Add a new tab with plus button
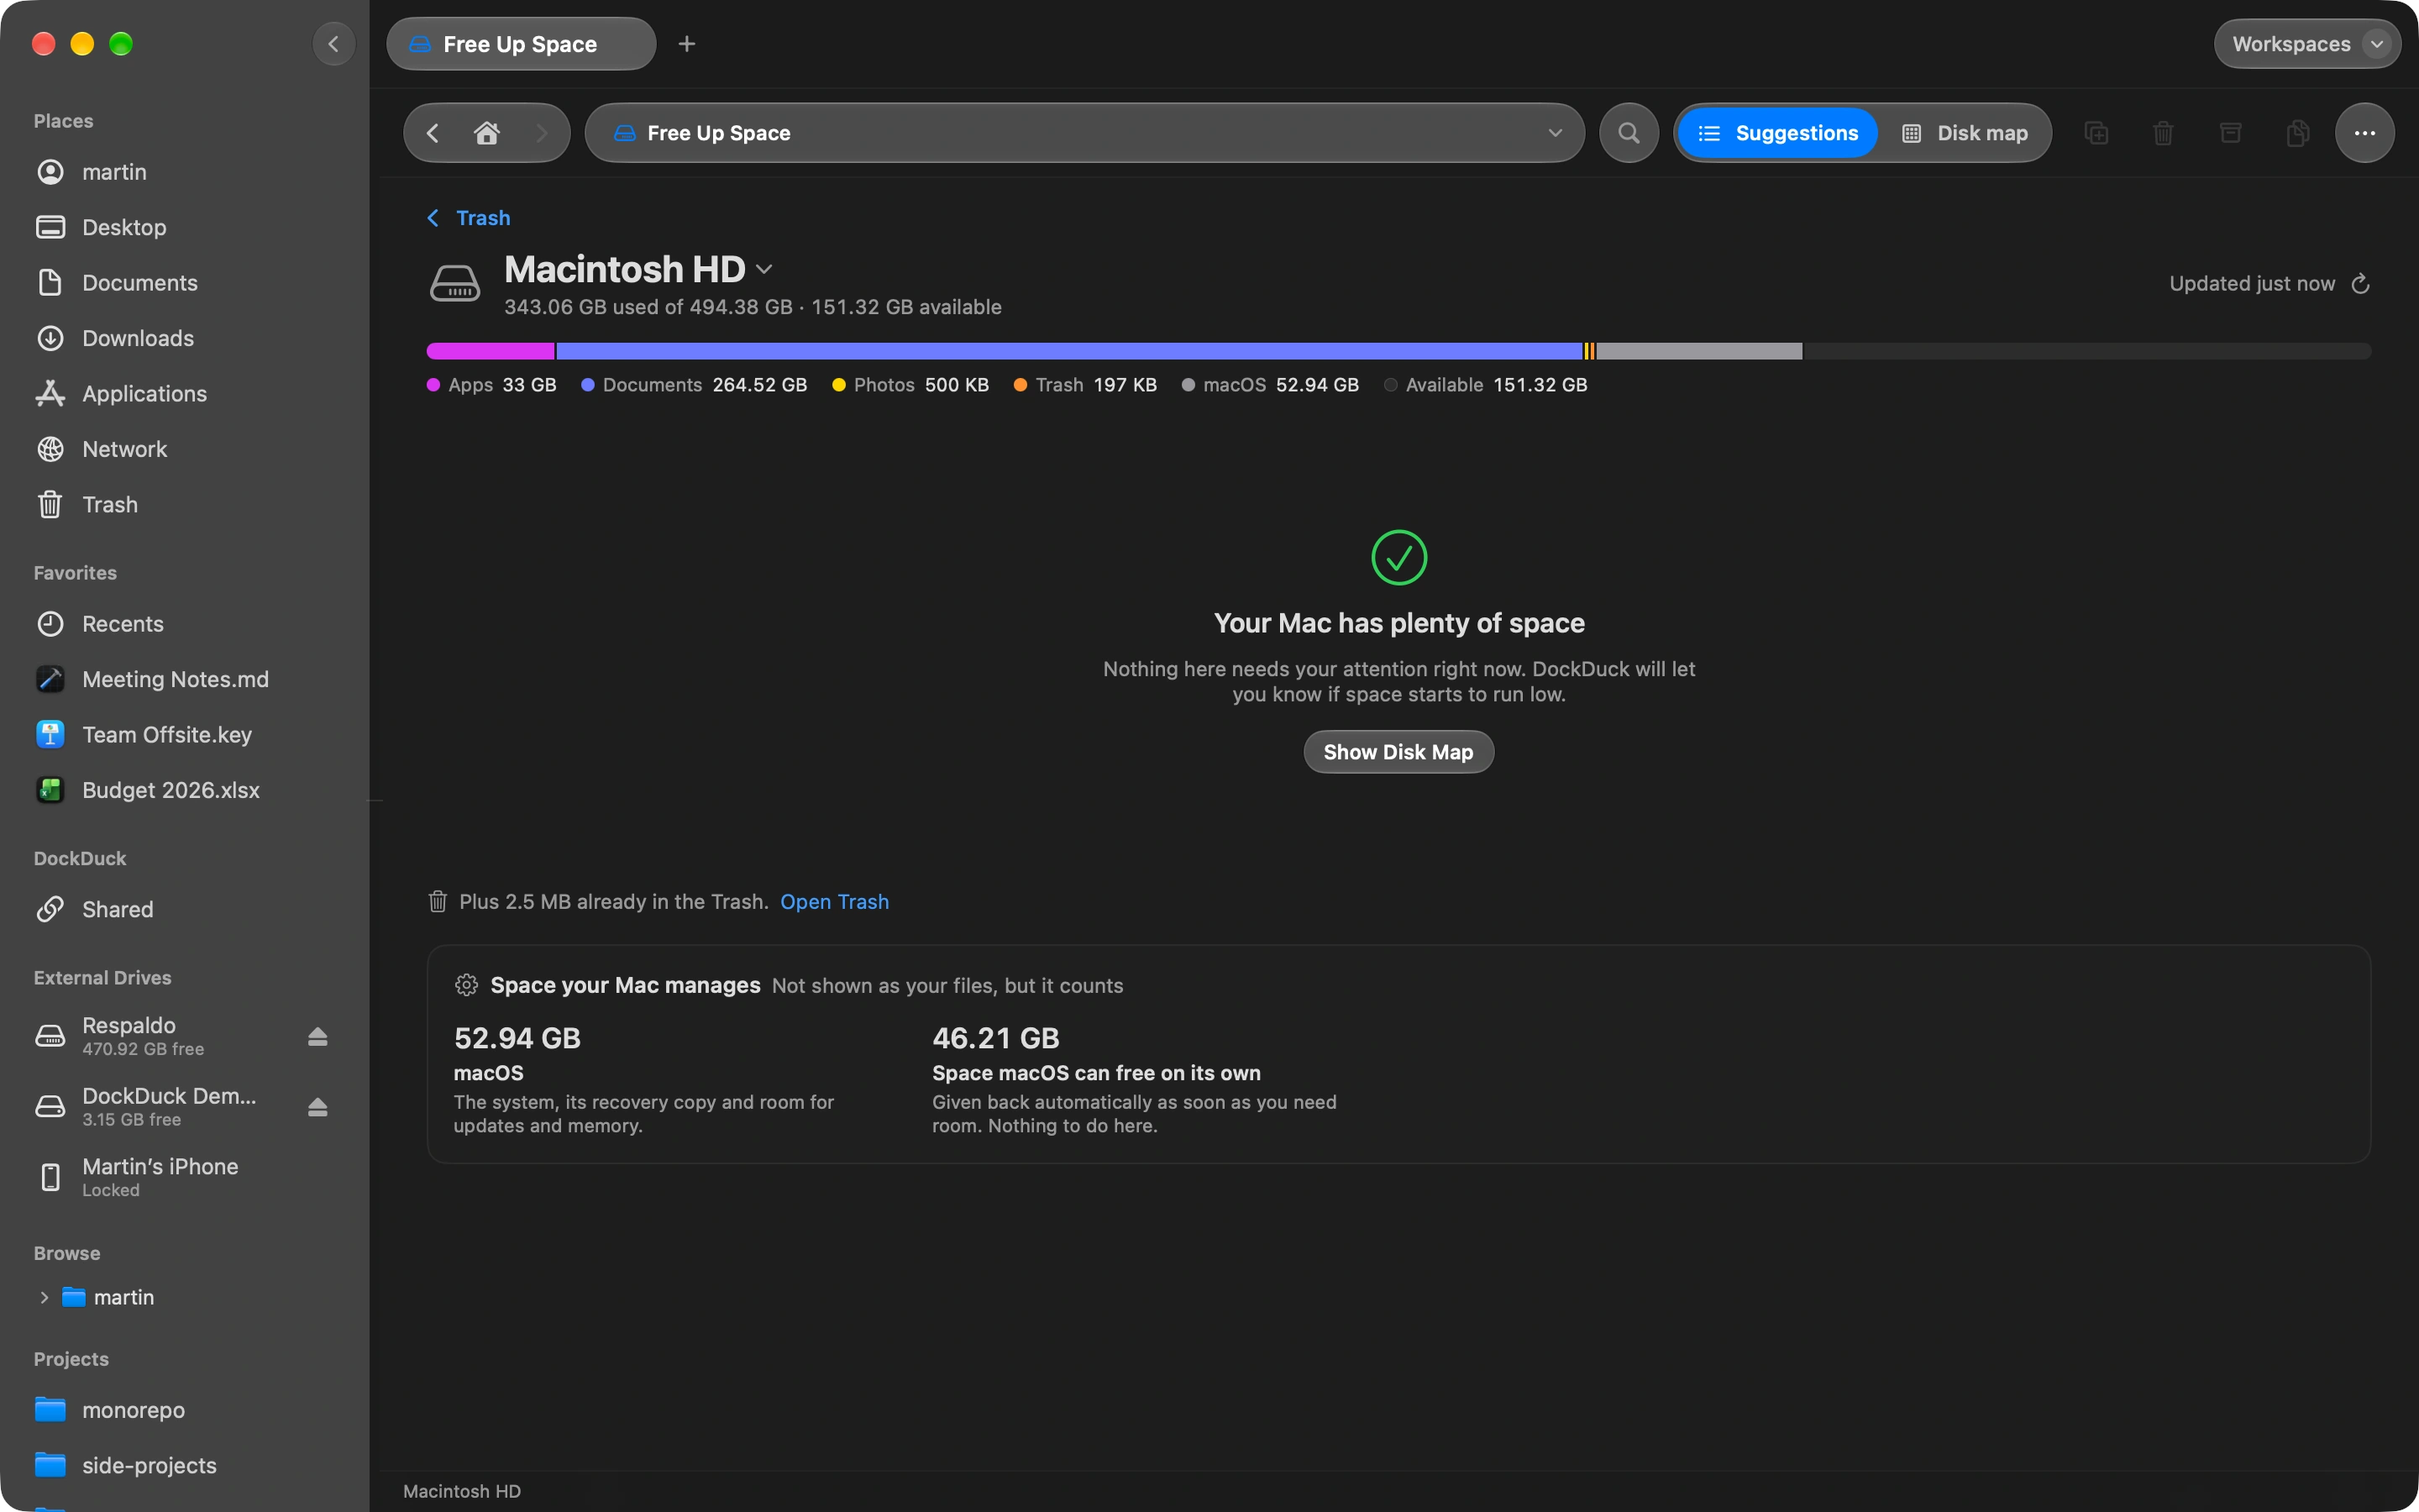2419x1512 pixels. 687,44
